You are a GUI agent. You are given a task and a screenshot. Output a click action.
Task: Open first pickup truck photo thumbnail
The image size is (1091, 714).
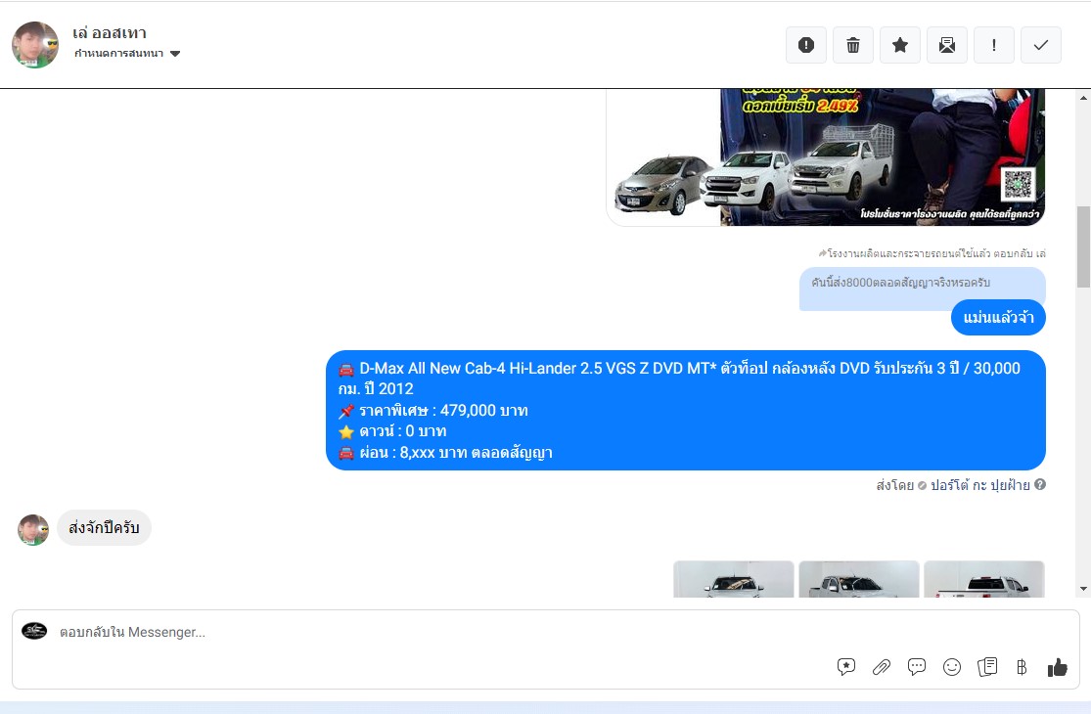click(733, 579)
